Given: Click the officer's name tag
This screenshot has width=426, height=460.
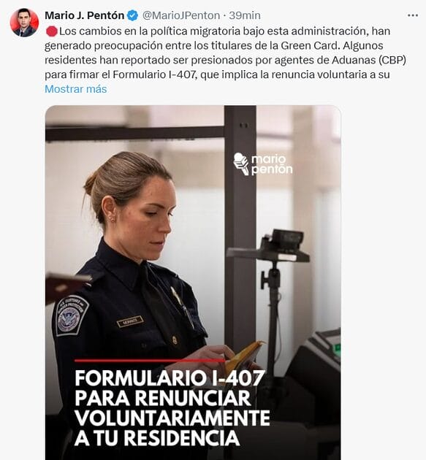Looking at the screenshot, I should tap(130, 321).
